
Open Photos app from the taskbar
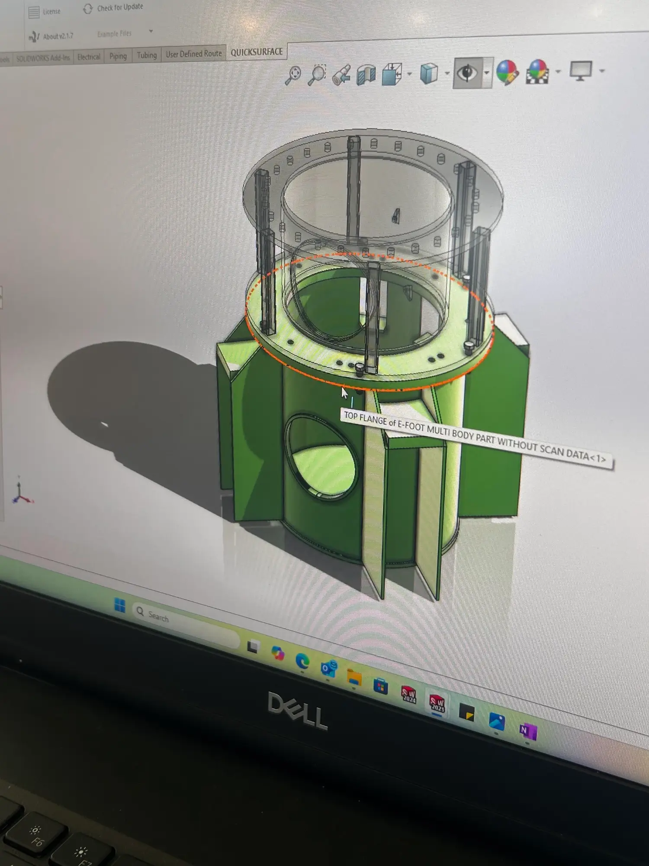(x=497, y=722)
